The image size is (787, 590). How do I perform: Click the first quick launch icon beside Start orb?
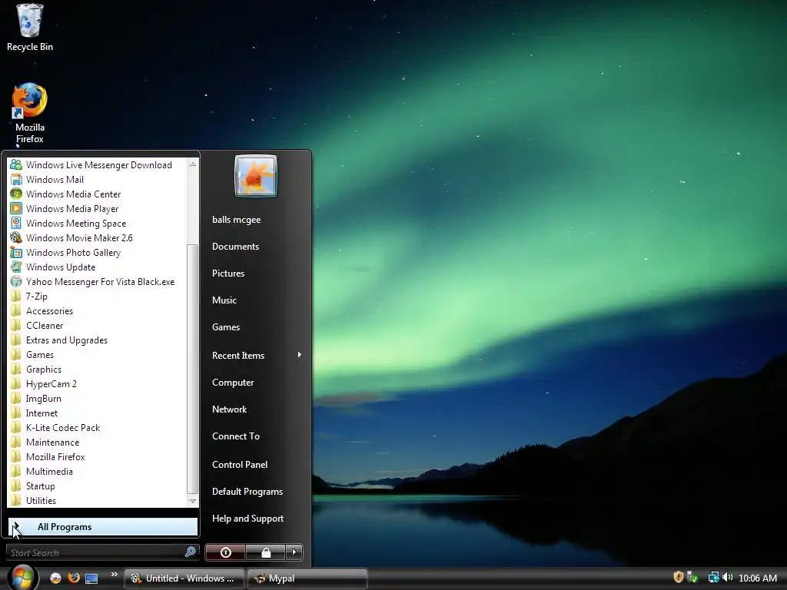[55, 578]
